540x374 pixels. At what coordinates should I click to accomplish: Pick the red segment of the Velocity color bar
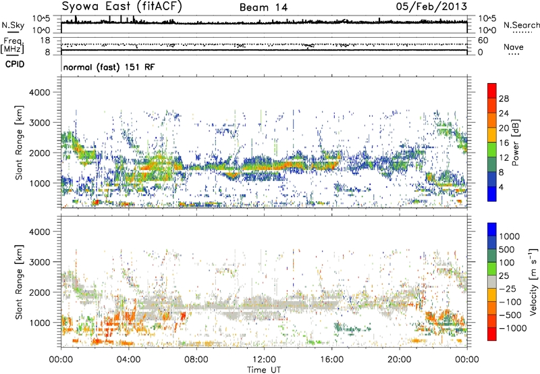tap(492, 334)
